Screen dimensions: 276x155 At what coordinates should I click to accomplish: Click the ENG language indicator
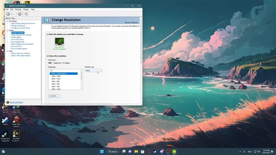[x=250, y=152]
